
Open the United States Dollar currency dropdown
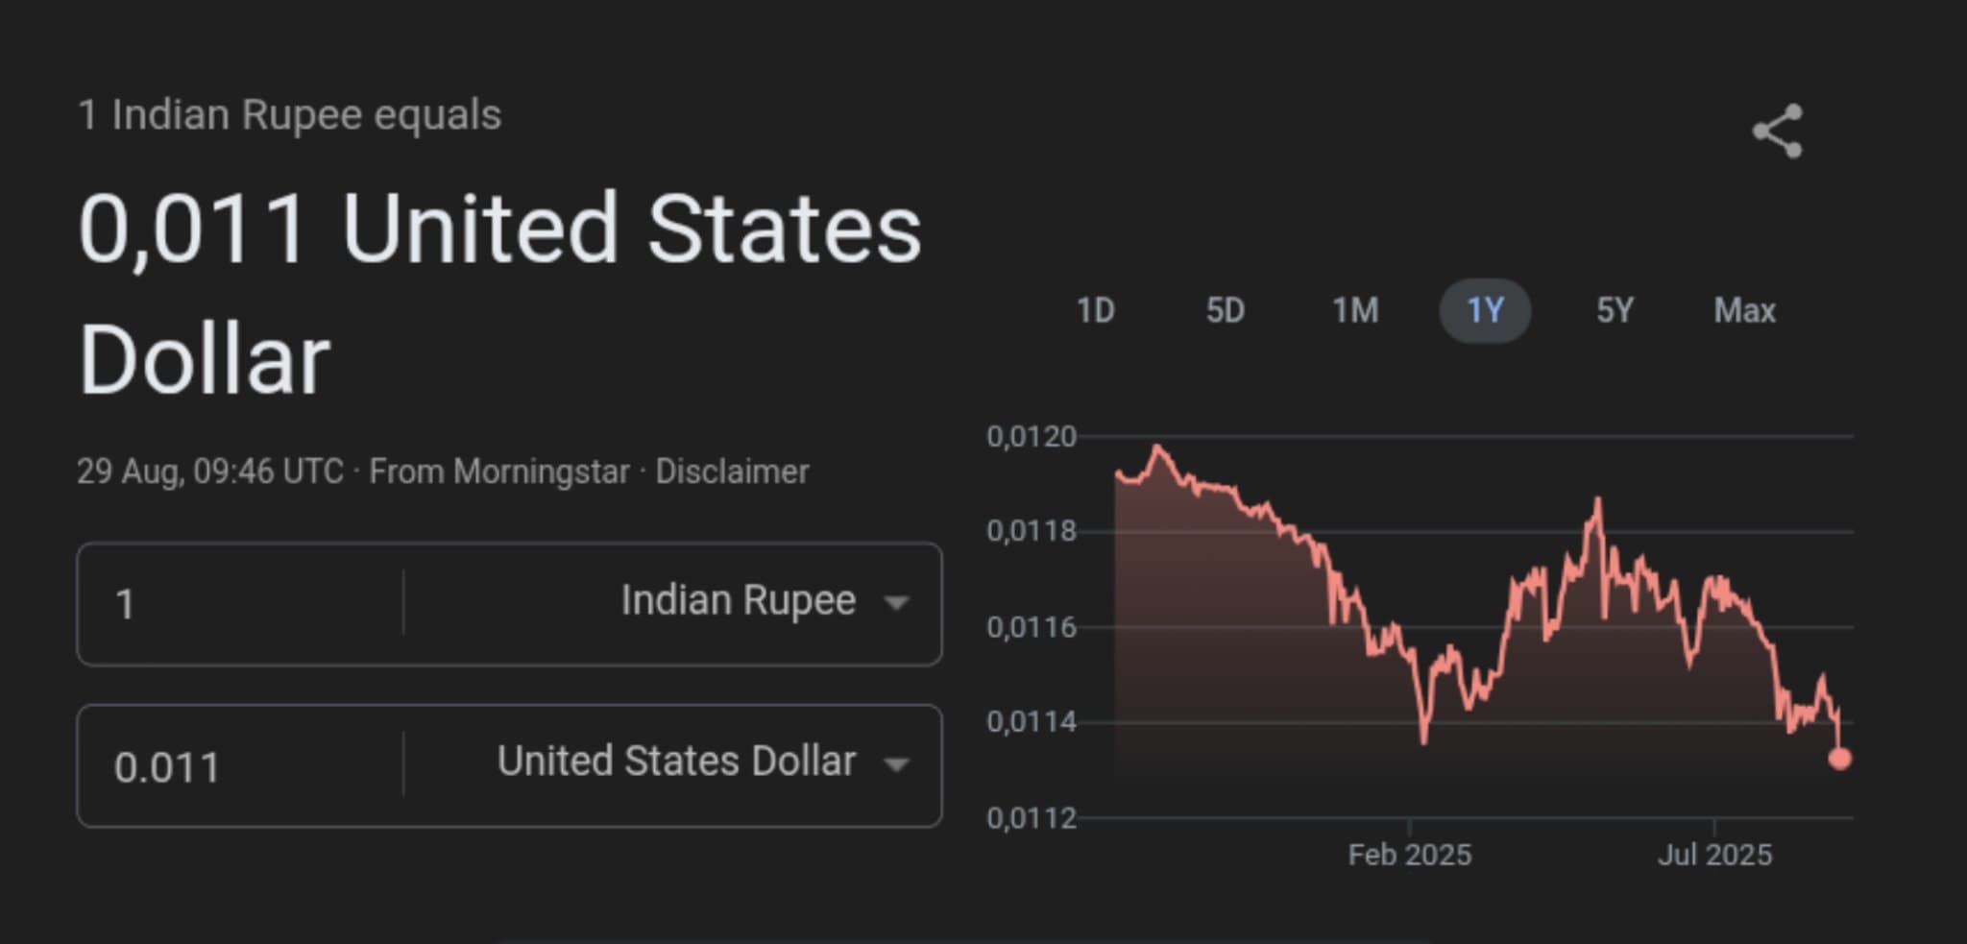(x=675, y=762)
